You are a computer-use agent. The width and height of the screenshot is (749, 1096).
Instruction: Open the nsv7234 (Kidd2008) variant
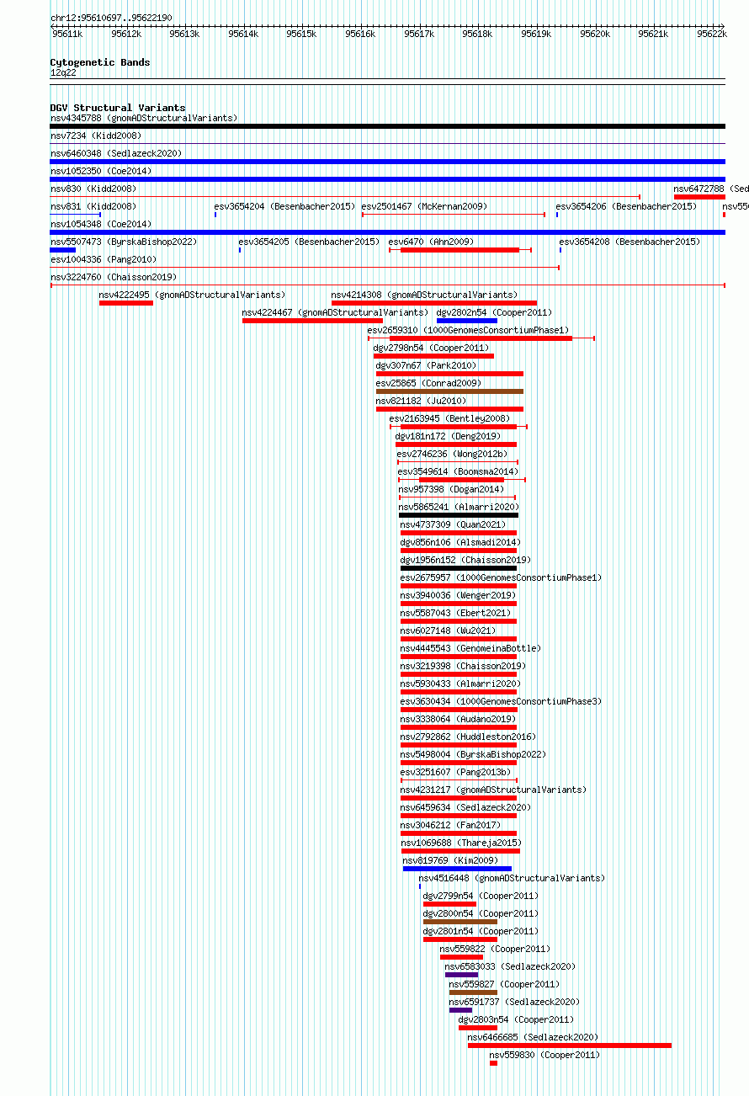coord(96,136)
